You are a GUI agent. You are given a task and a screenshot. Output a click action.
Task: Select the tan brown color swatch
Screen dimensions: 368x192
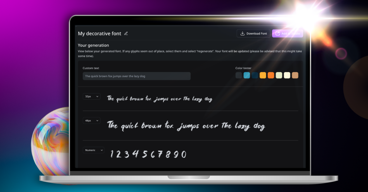[295, 75]
